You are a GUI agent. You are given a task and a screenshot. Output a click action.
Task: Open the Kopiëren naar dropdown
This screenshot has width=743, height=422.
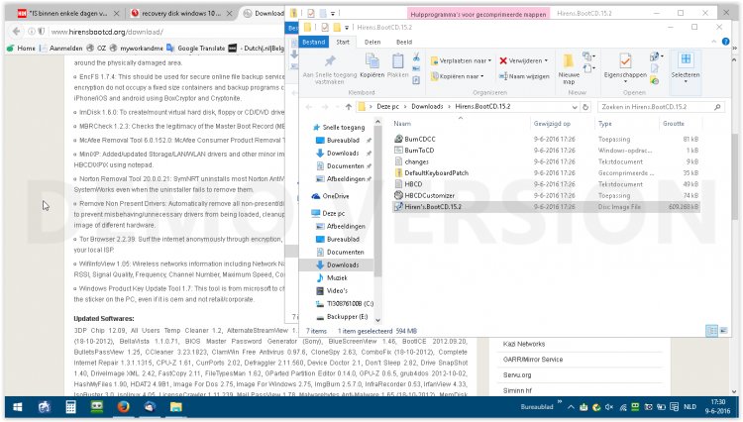pyautogui.click(x=459, y=75)
